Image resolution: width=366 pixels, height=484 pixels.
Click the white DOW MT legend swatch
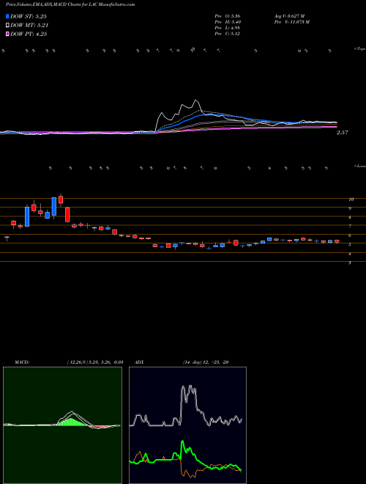click(x=7, y=26)
